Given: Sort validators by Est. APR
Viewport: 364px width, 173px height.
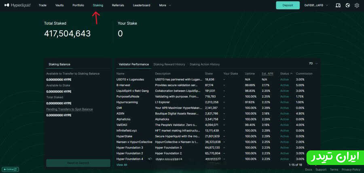Looking at the screenshot, I should 267,74.
